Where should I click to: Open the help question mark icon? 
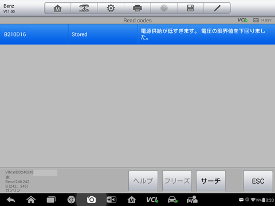[x=164, y=8]
